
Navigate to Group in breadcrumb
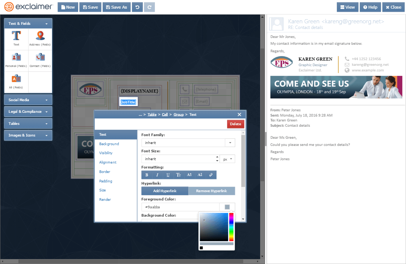click(x=179, y=114)
